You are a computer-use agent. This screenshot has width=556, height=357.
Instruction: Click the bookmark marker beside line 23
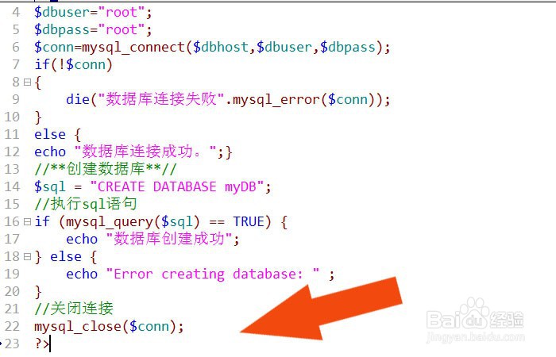point(1,343)
